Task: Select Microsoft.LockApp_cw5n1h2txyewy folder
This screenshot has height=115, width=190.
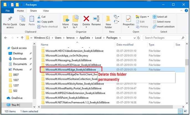Action: (67, 56)
